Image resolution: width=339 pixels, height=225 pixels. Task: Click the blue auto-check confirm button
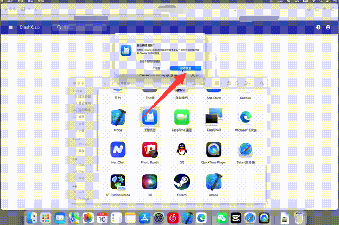tap(185, 68)
